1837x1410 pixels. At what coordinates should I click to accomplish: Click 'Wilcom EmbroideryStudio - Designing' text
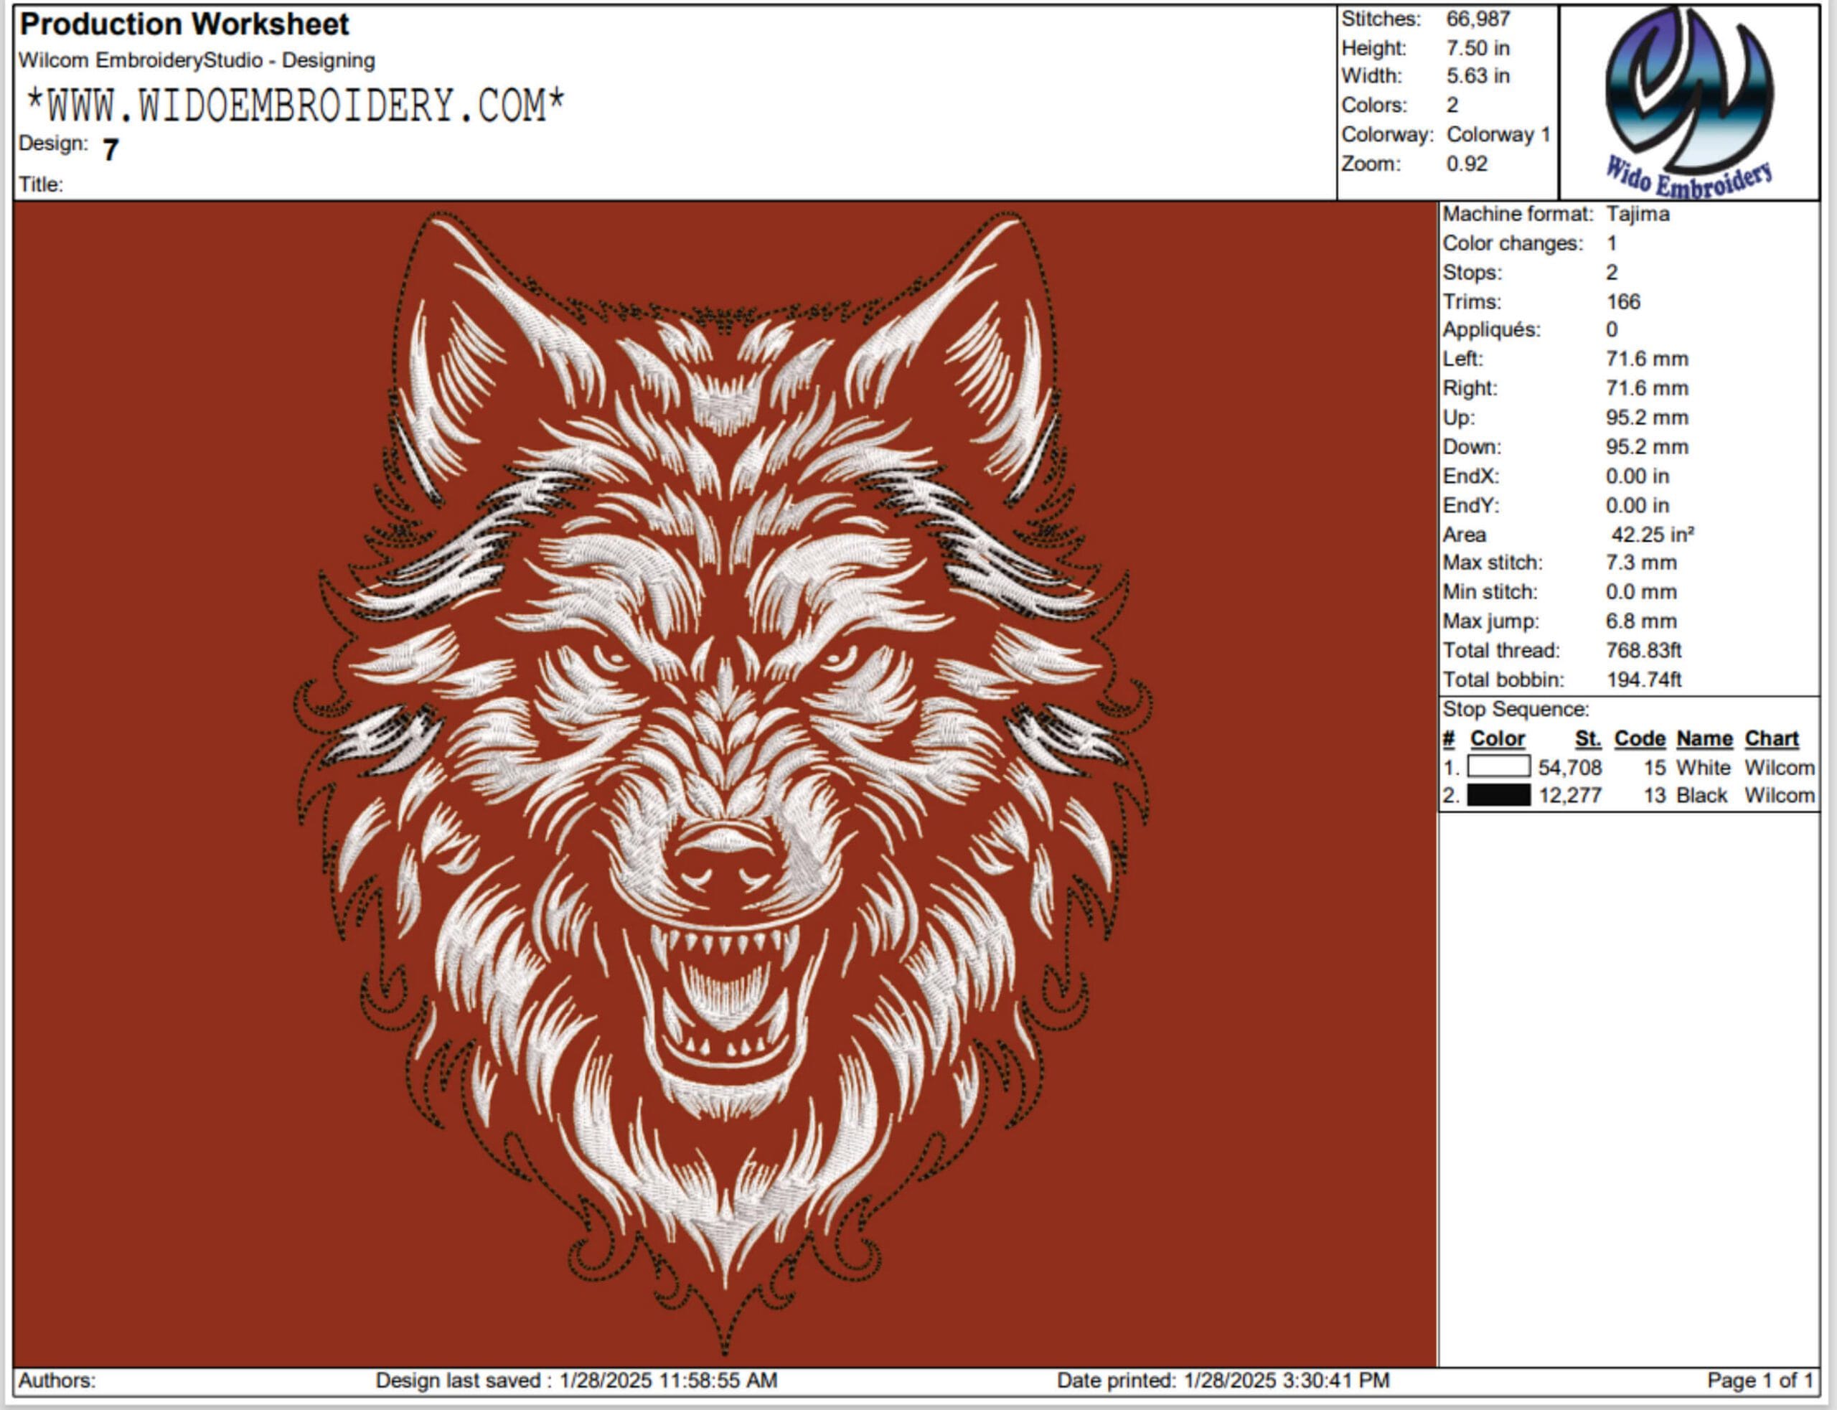pos(197,60)
